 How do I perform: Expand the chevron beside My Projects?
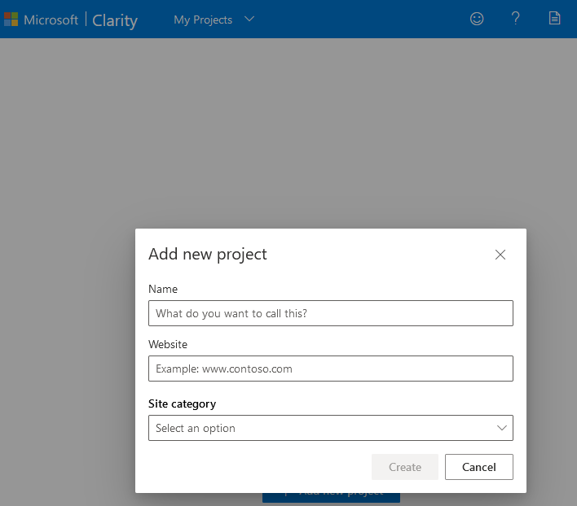pyautogui.click(x=249, y=20)
